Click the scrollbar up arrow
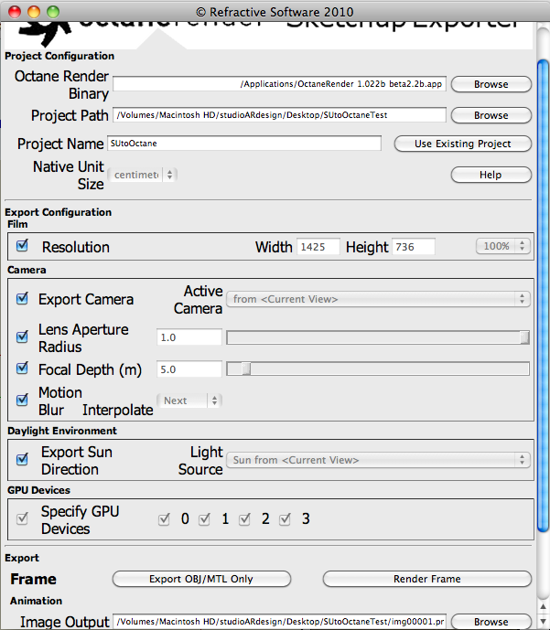This screenshot has width=550, height=630. [544, 607]
